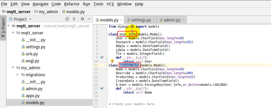Click the Device_Info class name

coord(130,65)
